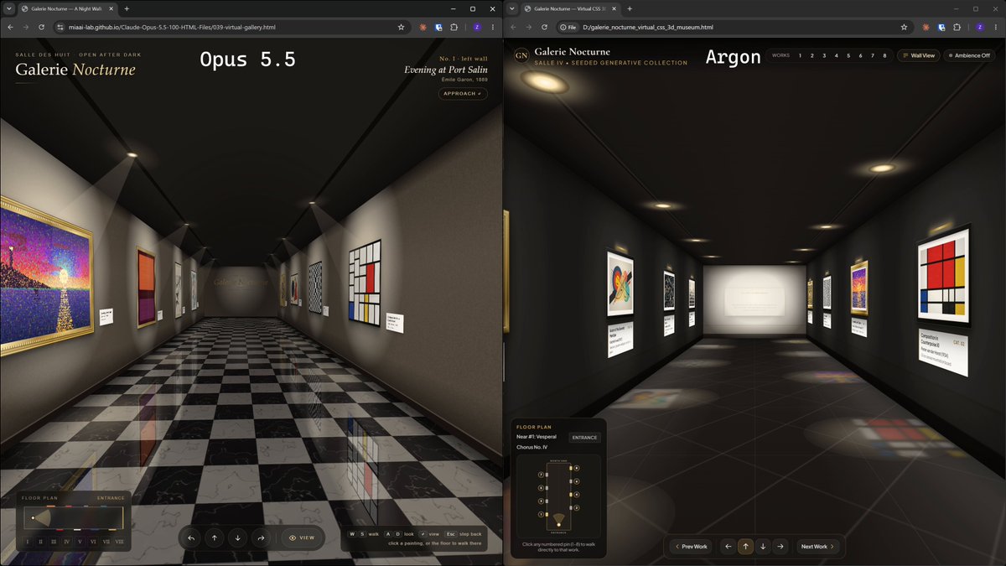Reload the page in the left browser window
Screen dimensions: 1006x566
(42, 27)
